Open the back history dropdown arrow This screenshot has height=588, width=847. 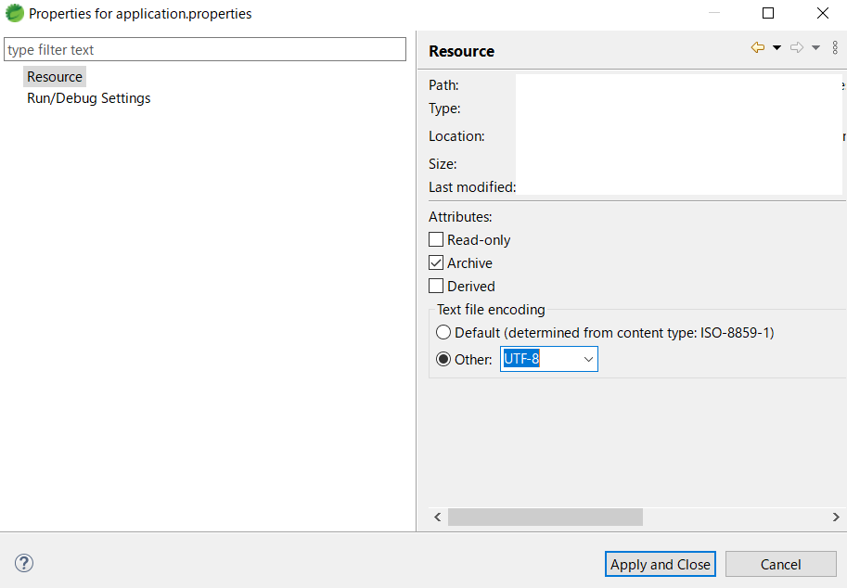[x=776, y=48]
